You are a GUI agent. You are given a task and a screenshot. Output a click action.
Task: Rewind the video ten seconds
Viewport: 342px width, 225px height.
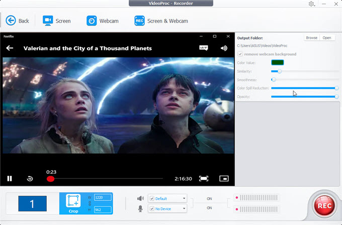point(30,178)
